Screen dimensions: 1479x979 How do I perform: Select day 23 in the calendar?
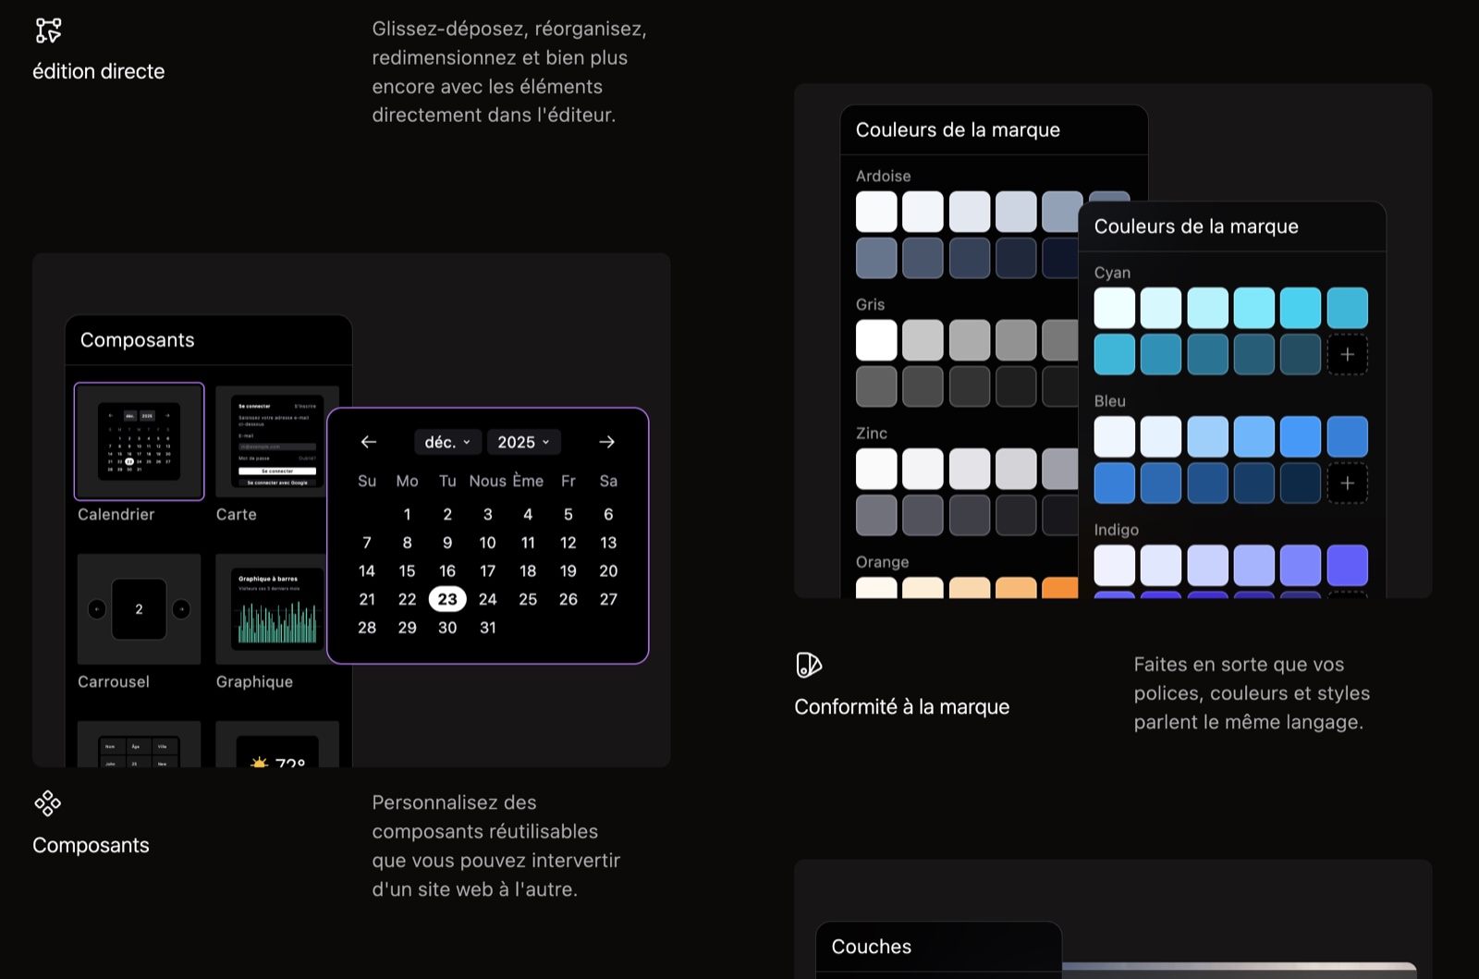click(x=447, y=599)
